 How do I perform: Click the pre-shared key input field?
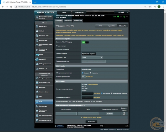pyautogui.click(x=94, y=61)
